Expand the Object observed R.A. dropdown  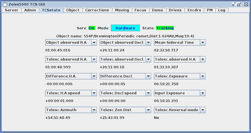(x=71, y=43)
